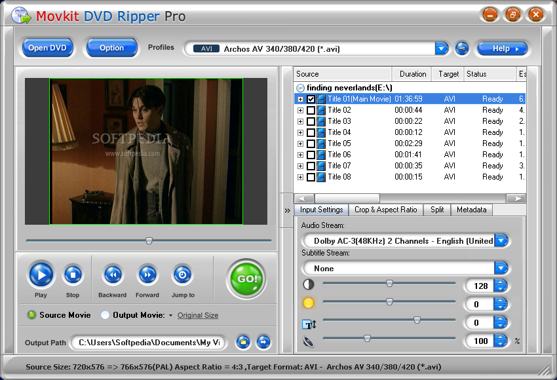The height and width of the screenshot is (380, 557).
Task: Switch to Input Settings tab
Action: pyautogui.click(x=321, y=210)
